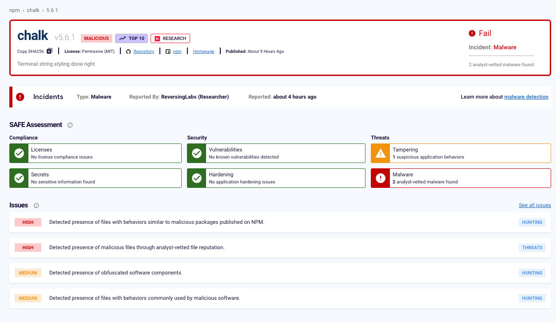Screen dimensions: 556x322
Task: Click the red Fail error icon
Action: tap(471, 33)
